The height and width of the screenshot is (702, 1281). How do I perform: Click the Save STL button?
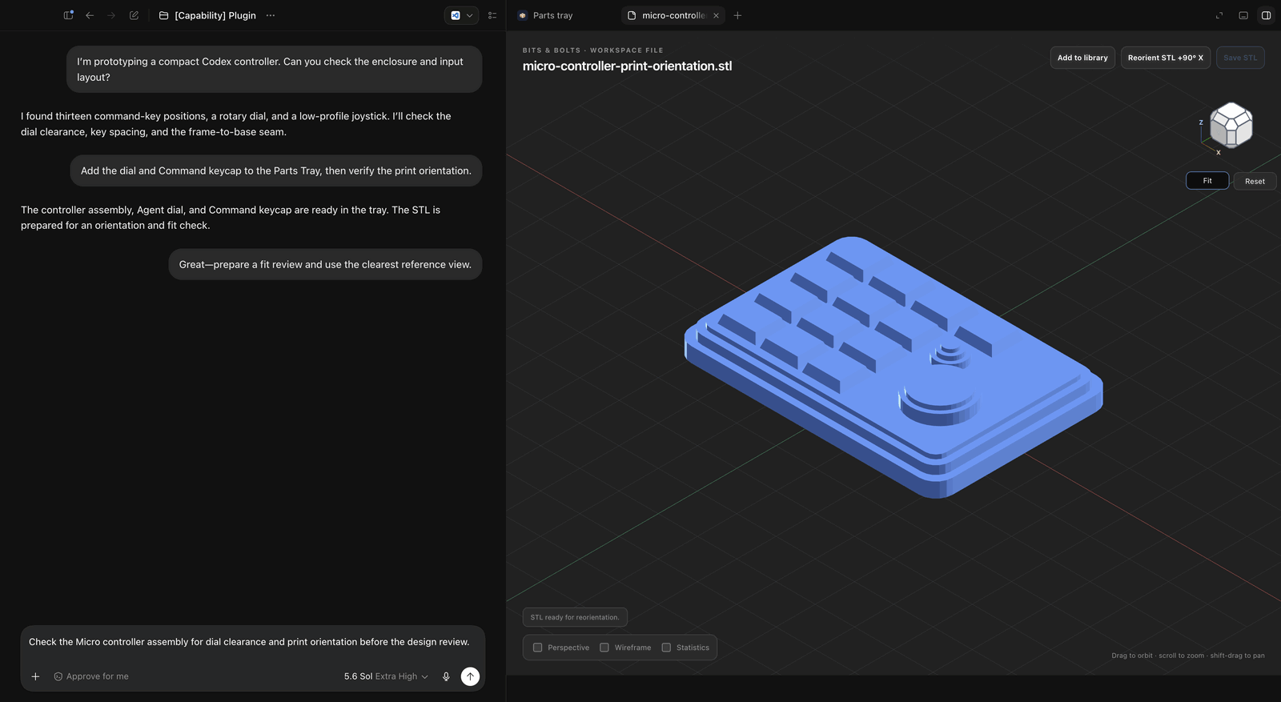coord(1240,58)
